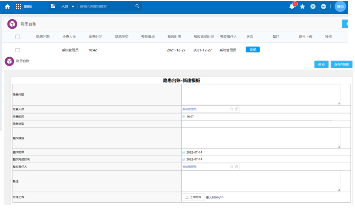The width and height of the screenshot is (355, 211).
Task: Click the 上传附件 button
Action: coord(193,197)
